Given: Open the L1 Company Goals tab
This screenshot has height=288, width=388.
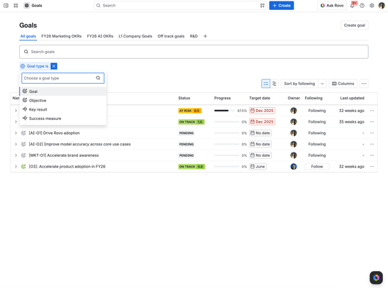Looking at the screenshot, I should [x=135, y=36].
